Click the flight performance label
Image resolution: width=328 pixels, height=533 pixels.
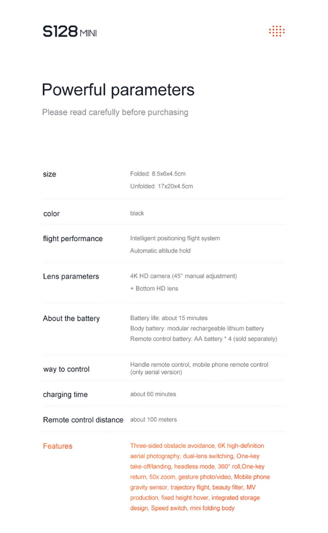click(73, 239)
